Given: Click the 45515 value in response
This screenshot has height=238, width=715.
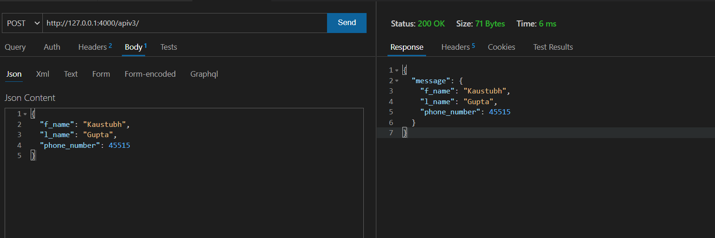Looking at the screenshot, I should pos(500,112).
